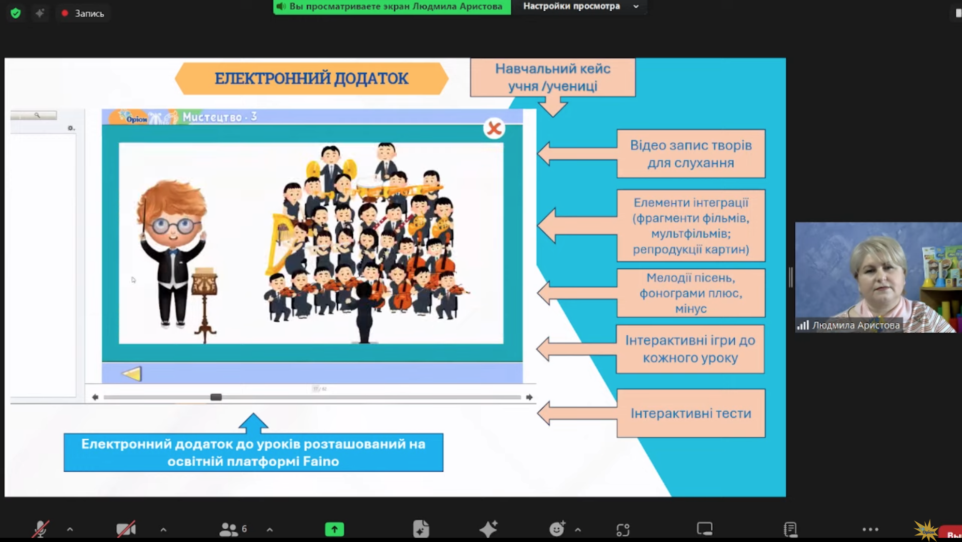
Task: Click the green encryption shield icon
Action: pyautogui.click(x=15, y=13)
